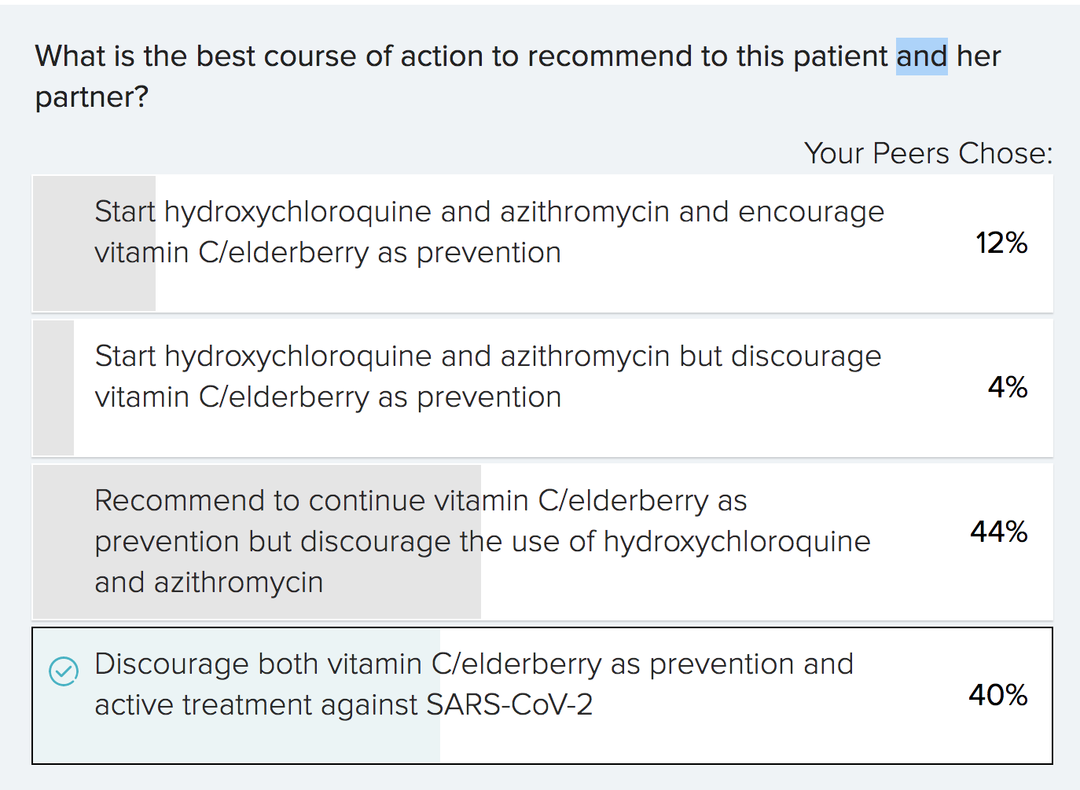Click the wide gray bar of the 44% option
The height and width of the screenshot is (790, 1080).
tap(257, 541)
